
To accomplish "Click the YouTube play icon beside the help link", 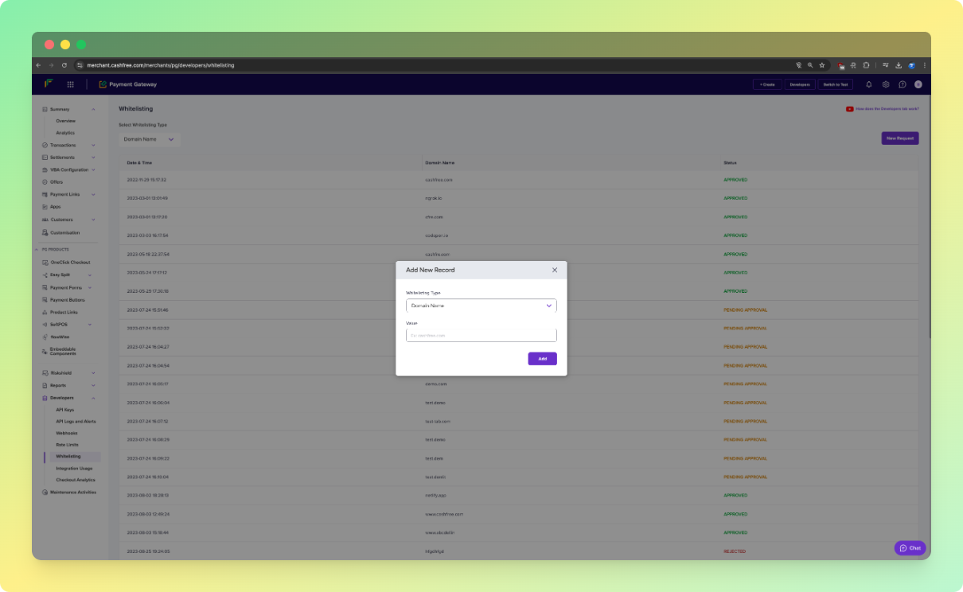I will (x=850, y=109).
